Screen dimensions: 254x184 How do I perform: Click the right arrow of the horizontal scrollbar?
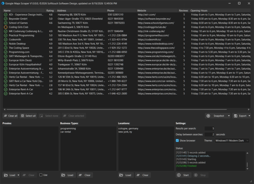tap(249, 110)
